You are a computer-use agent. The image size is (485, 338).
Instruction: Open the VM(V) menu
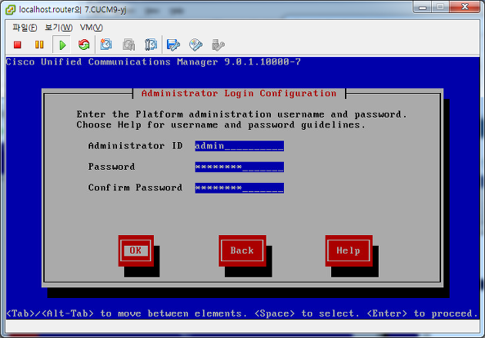click(92, 28)
